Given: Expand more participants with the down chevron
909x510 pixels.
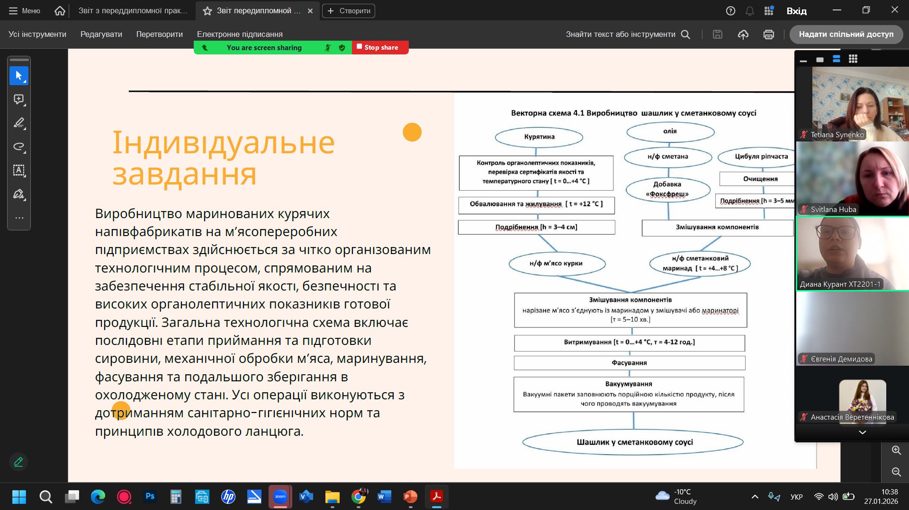Looking at the screenshot, I should (862, 432).
